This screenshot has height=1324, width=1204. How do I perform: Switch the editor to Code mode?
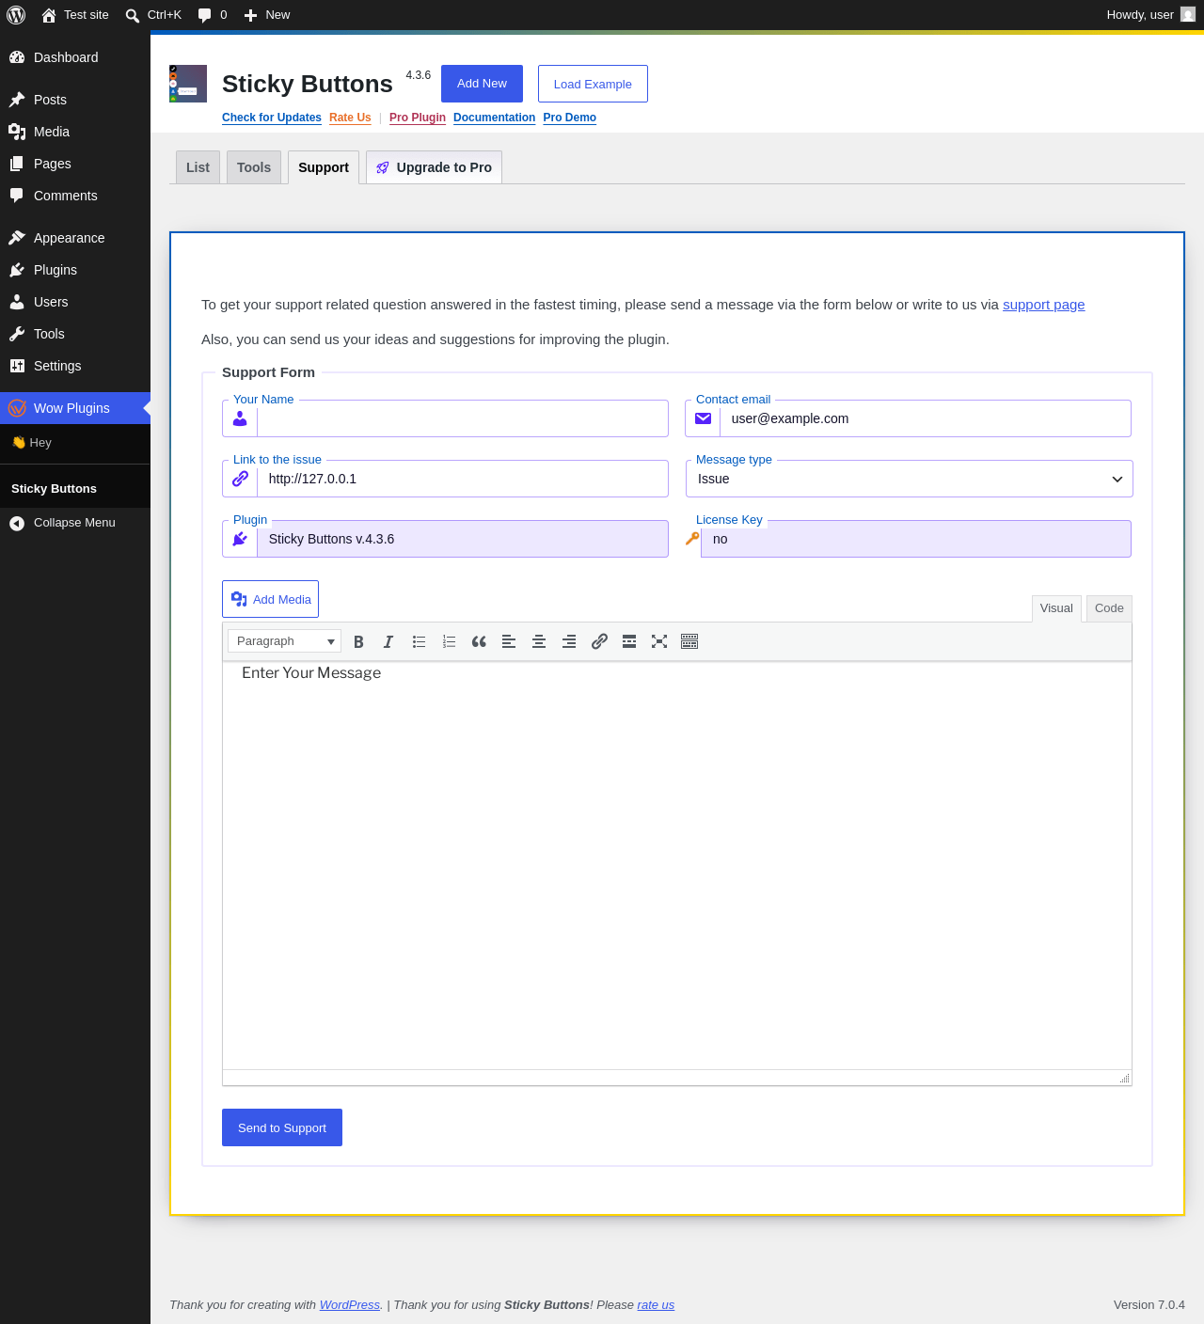1109,608
